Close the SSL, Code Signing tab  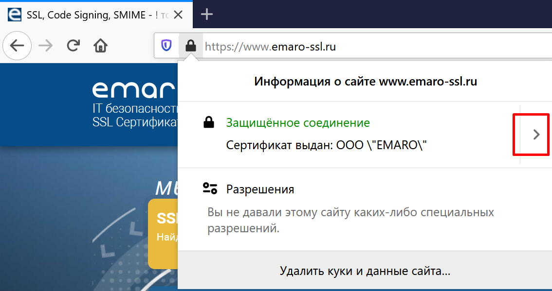coord(179,15)
